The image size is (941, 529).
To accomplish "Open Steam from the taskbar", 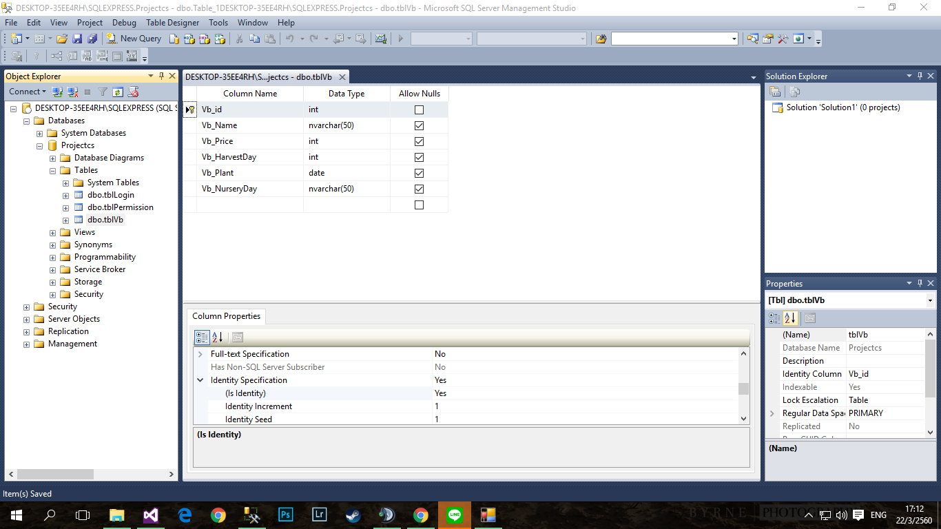I will click(353, 515).
